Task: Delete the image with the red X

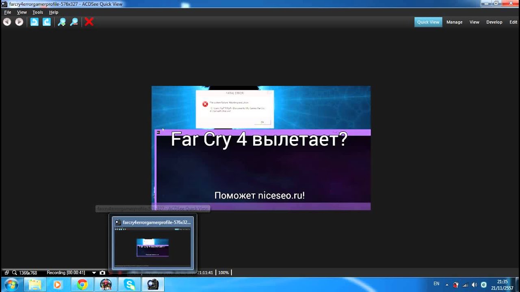Action: tap(89, 22)
